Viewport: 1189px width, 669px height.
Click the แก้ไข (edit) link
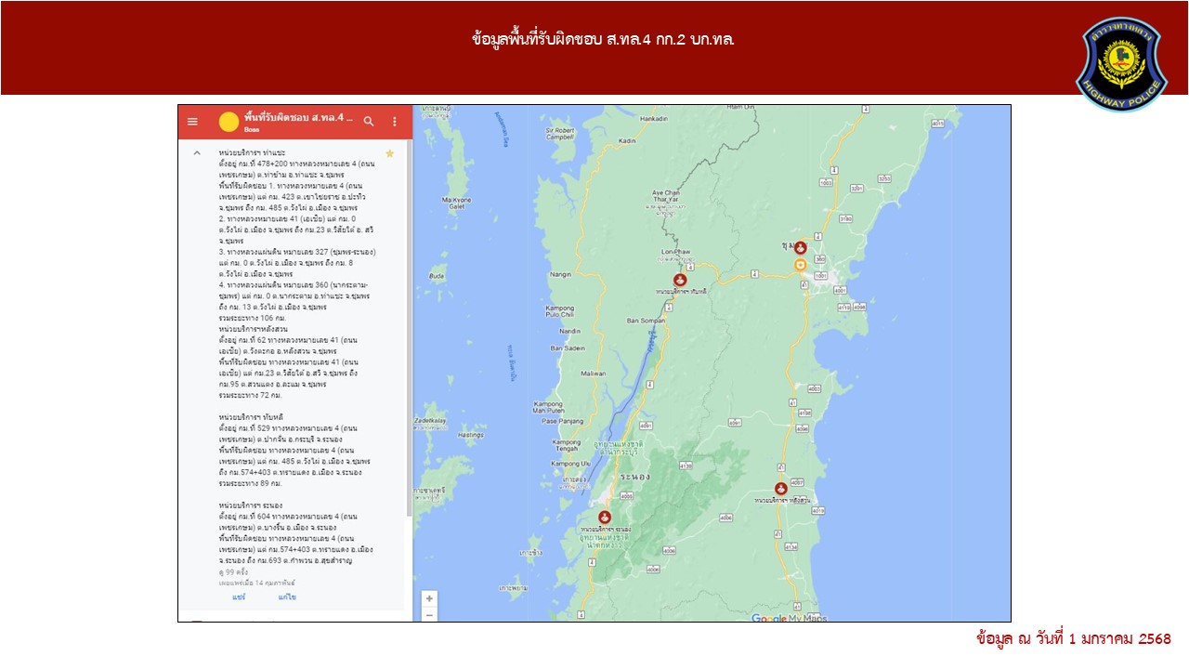pos(287,597)
